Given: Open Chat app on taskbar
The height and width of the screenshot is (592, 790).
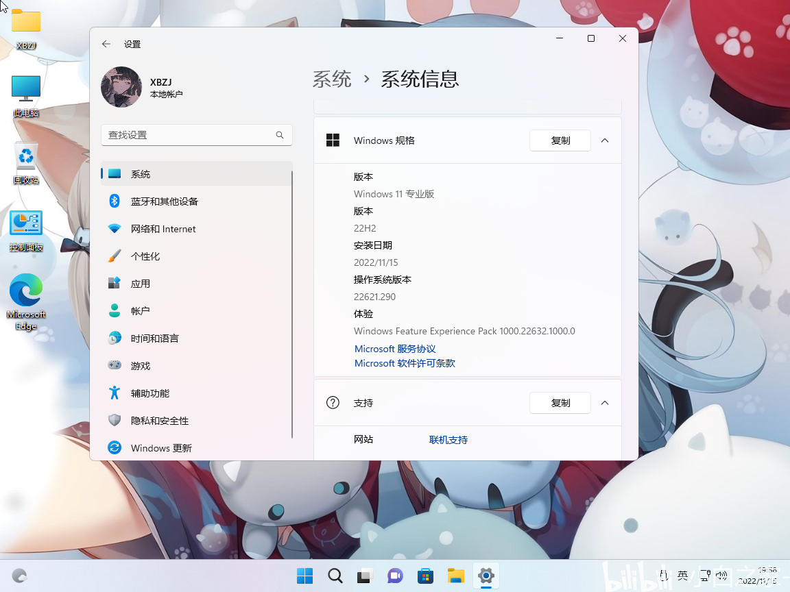Looking at the screenshot, I should tap(396, 576).
